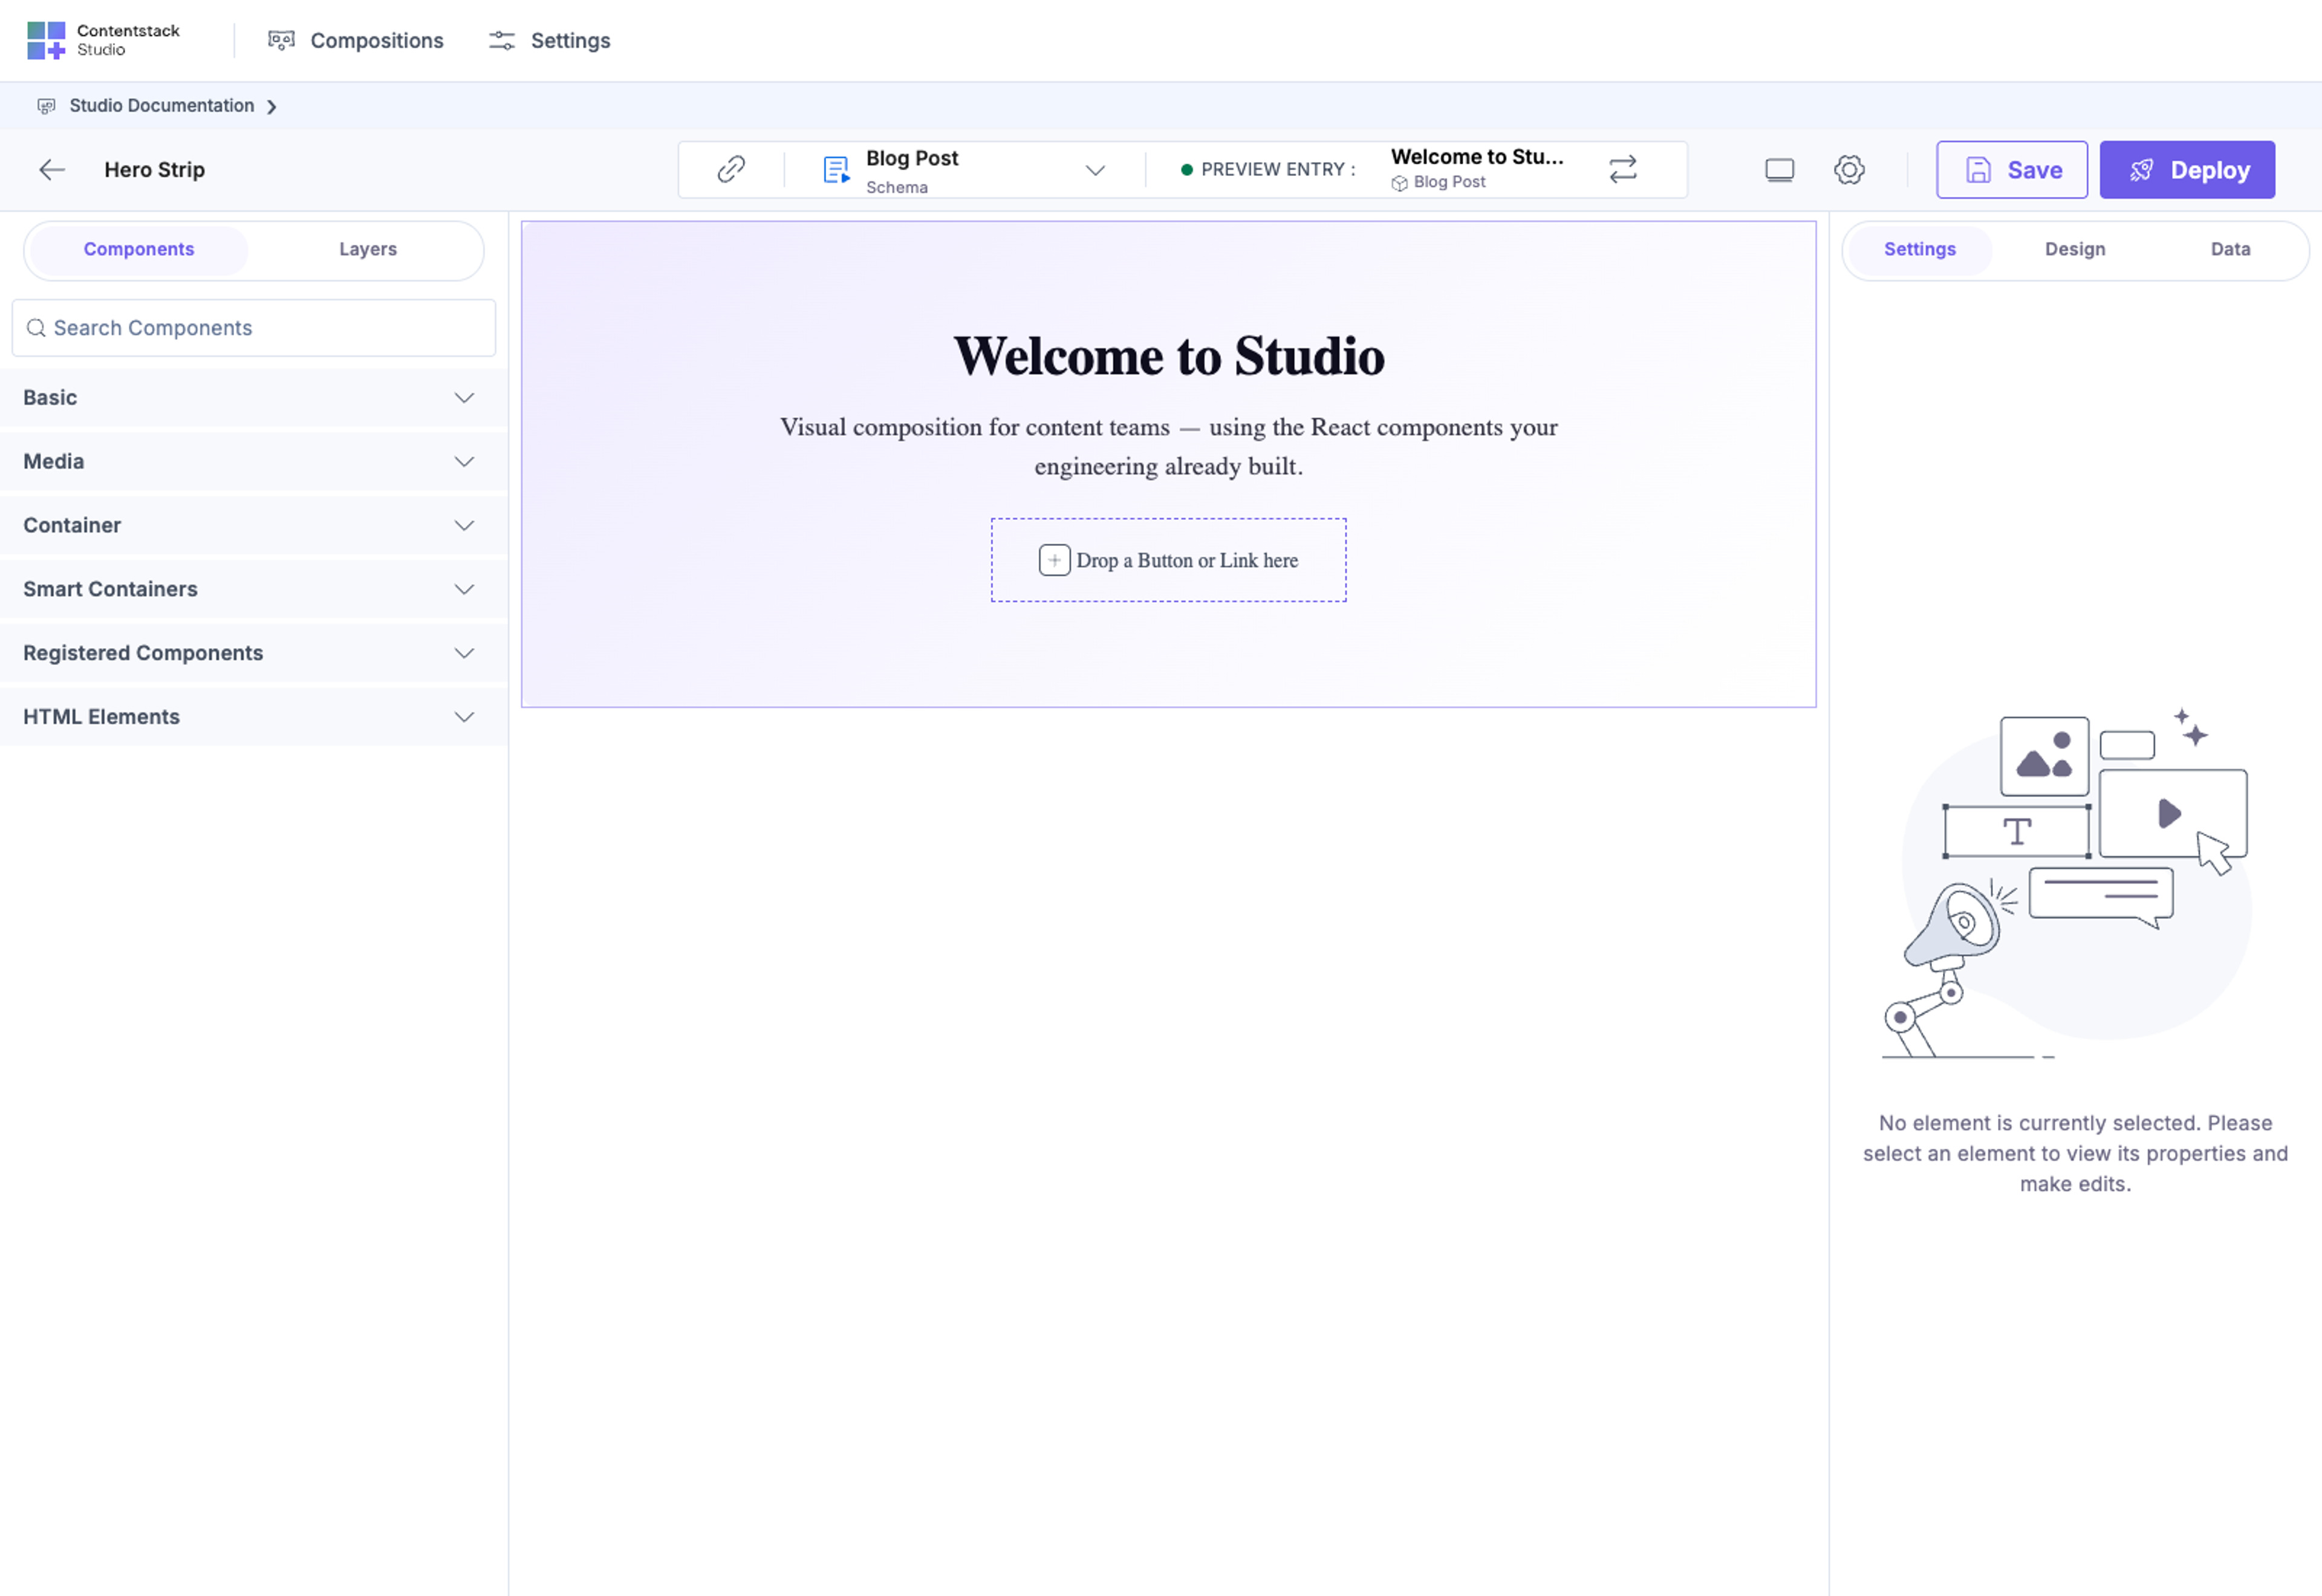Swap the preview entry with arrows icon
Image resolution: width=2322 pixels, height=1596 pixels.
pyautogui.click(x=1623, y=169)
